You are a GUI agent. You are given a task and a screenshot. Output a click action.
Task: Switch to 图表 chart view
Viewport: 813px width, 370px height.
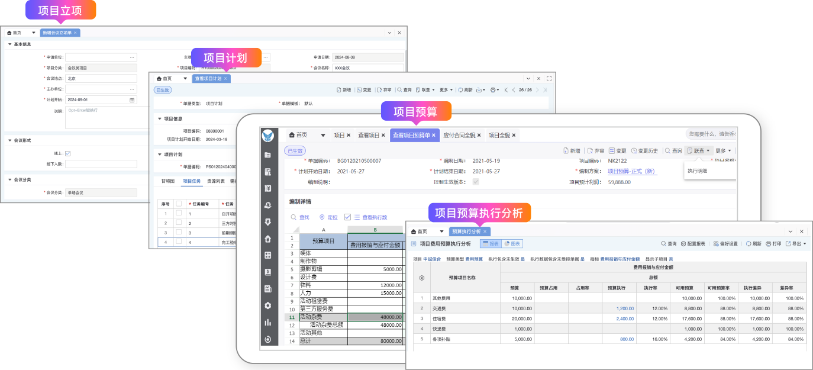coord(512,243)
